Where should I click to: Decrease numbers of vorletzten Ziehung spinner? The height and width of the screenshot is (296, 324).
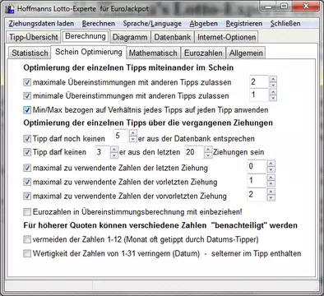(271, 184)
